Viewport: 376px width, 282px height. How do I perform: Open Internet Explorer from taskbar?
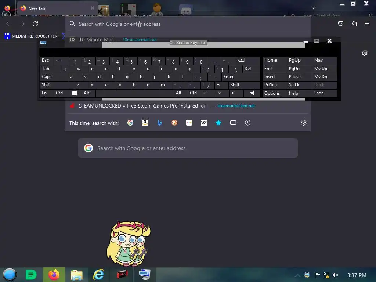98,275
